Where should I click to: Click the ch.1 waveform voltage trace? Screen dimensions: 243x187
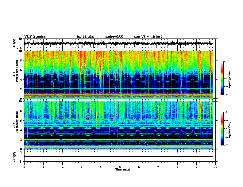tap(118, 43)
